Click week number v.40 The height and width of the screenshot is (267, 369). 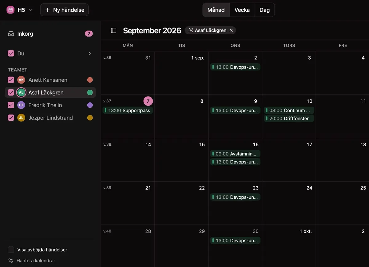click(x=107, y=231)
